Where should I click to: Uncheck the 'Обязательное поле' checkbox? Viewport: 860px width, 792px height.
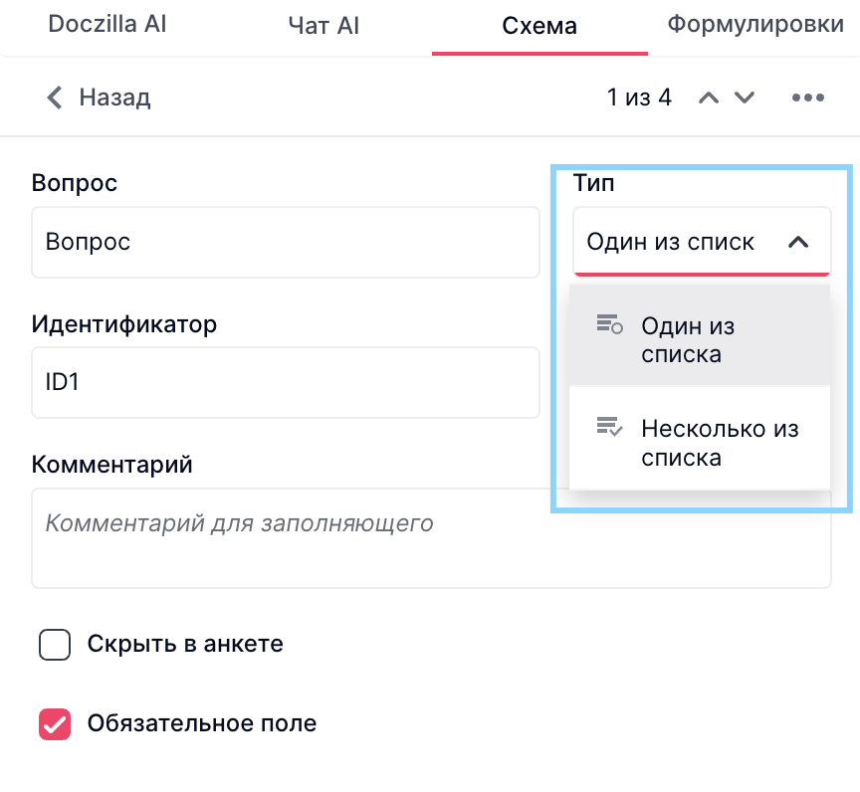pyautogui.click(x=55, y=724)
